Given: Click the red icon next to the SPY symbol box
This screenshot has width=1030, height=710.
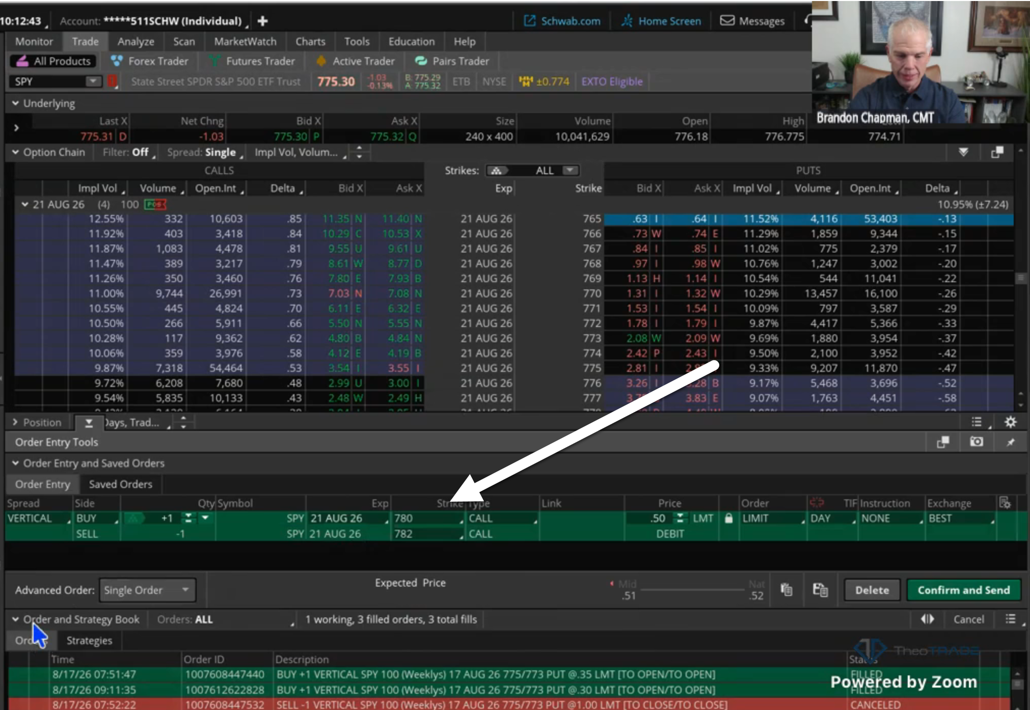Looking at the screenshot, I should (x=112, y=81).
